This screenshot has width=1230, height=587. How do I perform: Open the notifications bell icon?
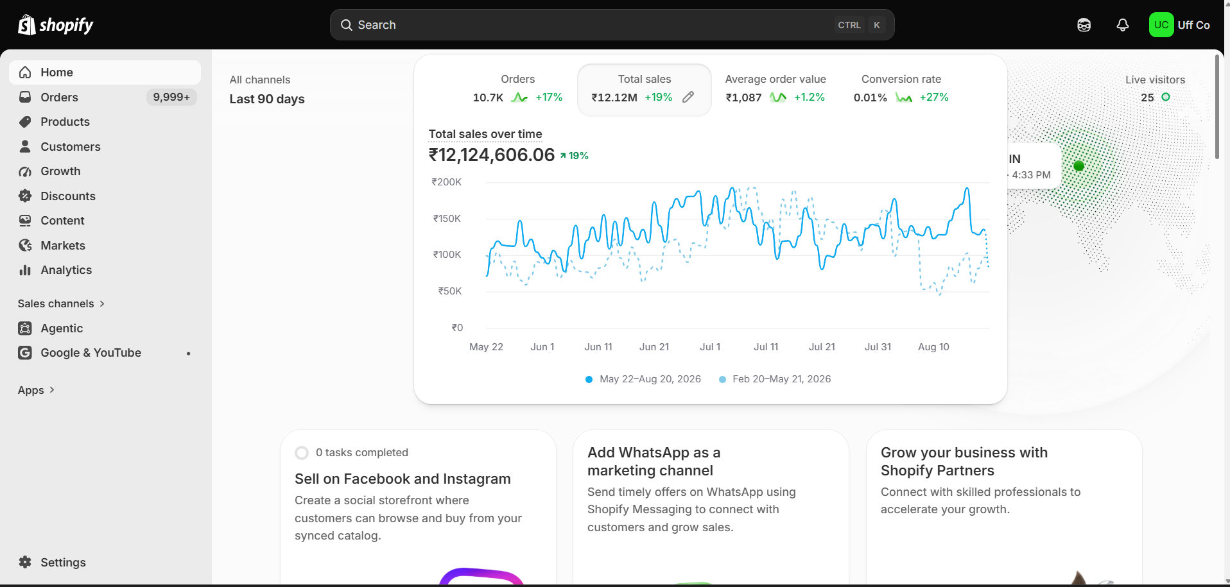pos(1122,25)
